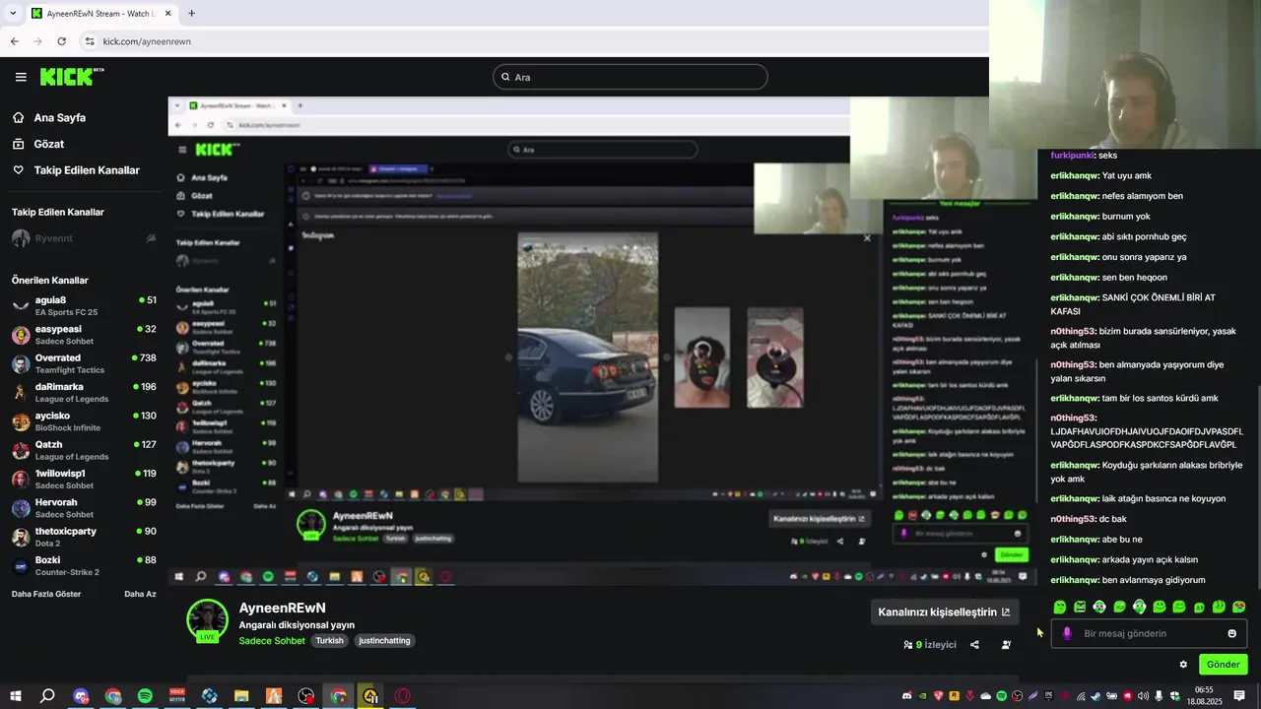Open a new browser tab

click(191, 13)
